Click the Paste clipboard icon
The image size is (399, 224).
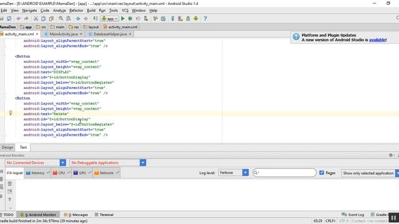click(51, 19)
